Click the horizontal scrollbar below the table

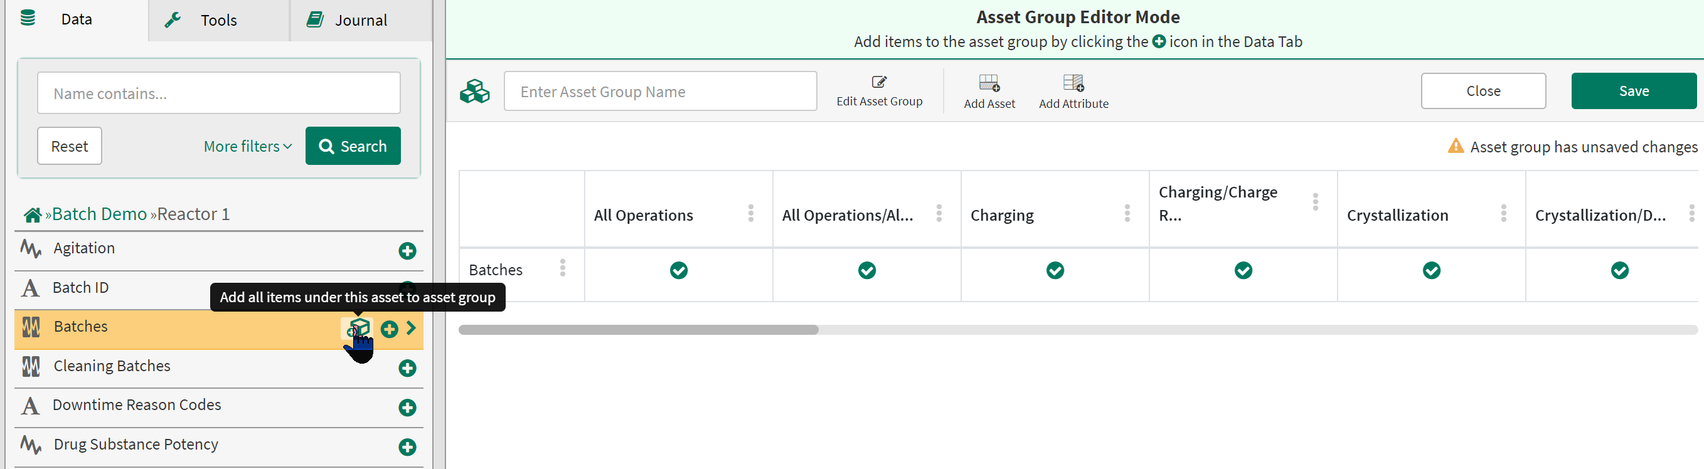click(638, 329)
